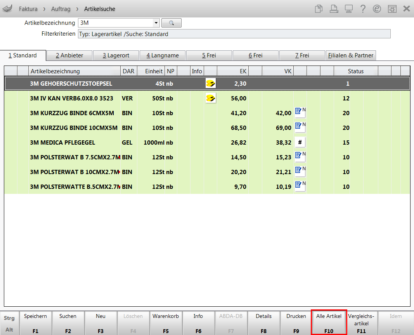
Task: Select row 3M POLSTERWATTE B.5CMX2.7M
Action: (x=207, y=187)
